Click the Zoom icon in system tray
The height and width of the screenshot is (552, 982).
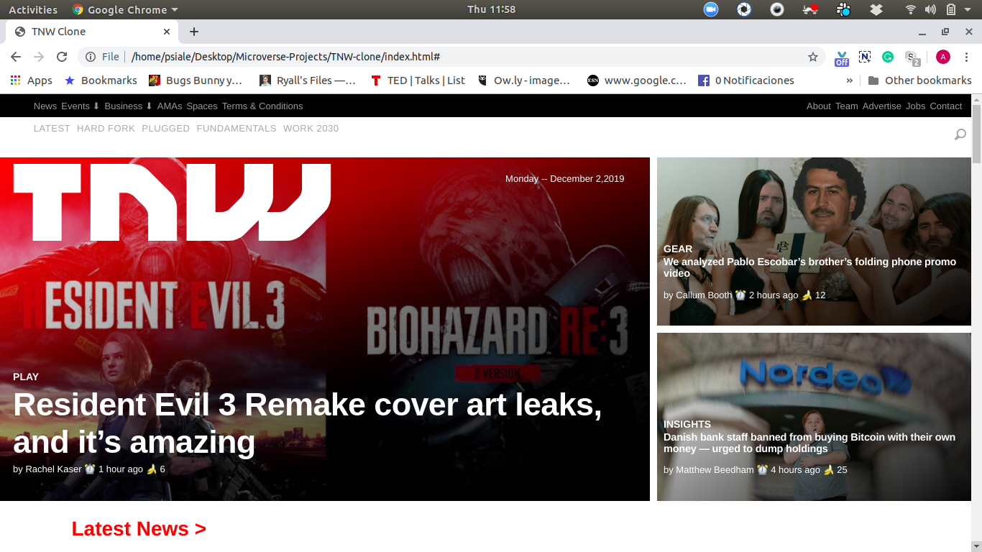pyautogui.click(x=711, y=9)
